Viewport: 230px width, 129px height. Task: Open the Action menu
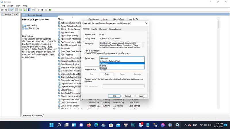[10, 6]
